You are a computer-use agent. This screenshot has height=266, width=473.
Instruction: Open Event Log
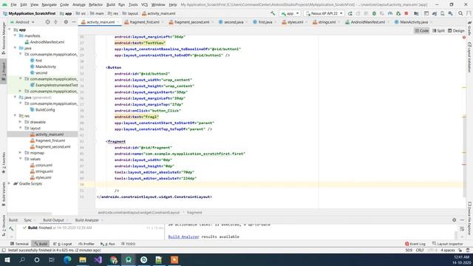tap(415, 244)
